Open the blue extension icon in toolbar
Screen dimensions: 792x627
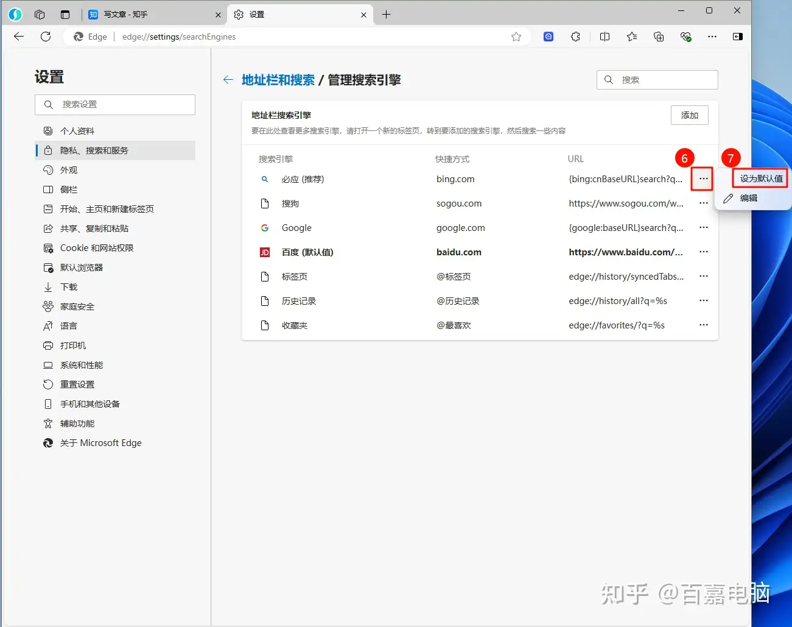coord(548,37)
